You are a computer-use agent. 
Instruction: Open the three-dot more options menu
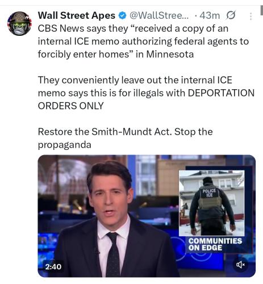click(251, 16)
